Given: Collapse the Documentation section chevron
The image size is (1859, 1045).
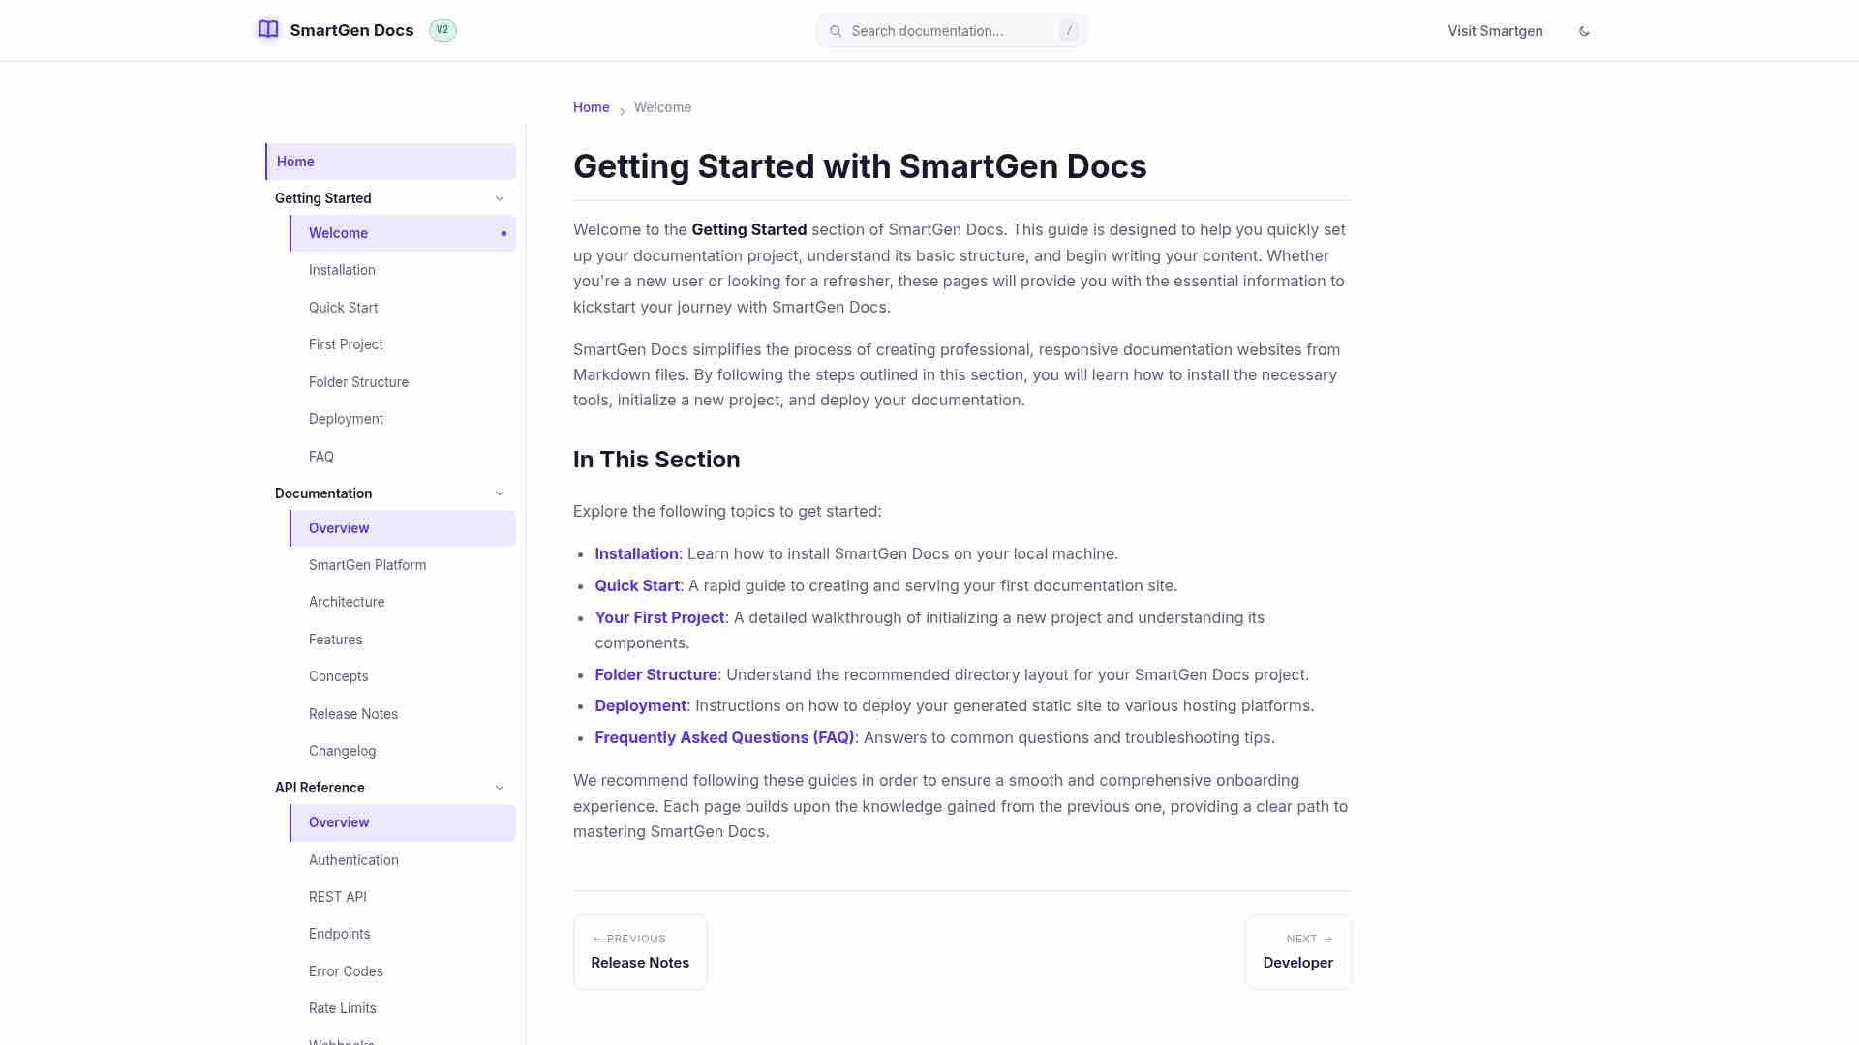Looking at the screenshot, I should 500,493.
